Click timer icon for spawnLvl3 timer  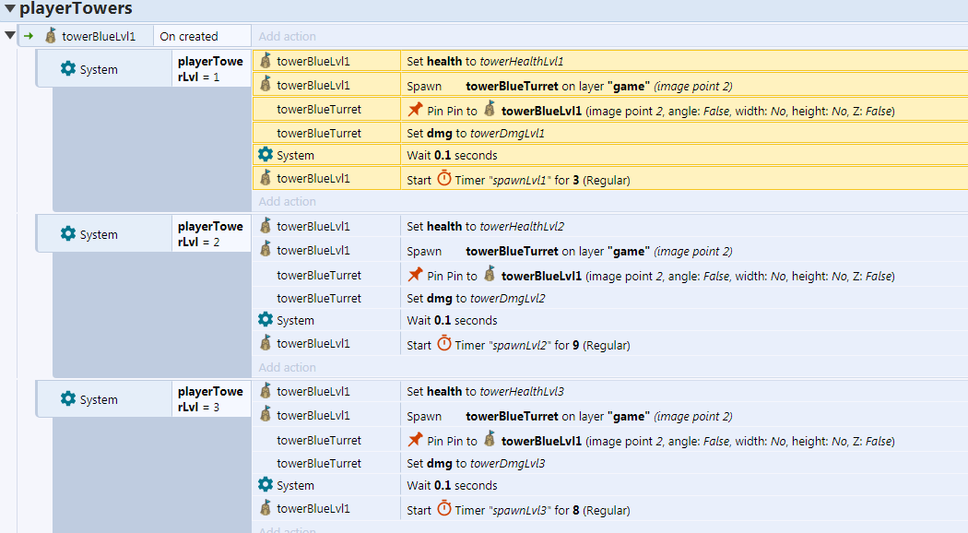point(444,508)
